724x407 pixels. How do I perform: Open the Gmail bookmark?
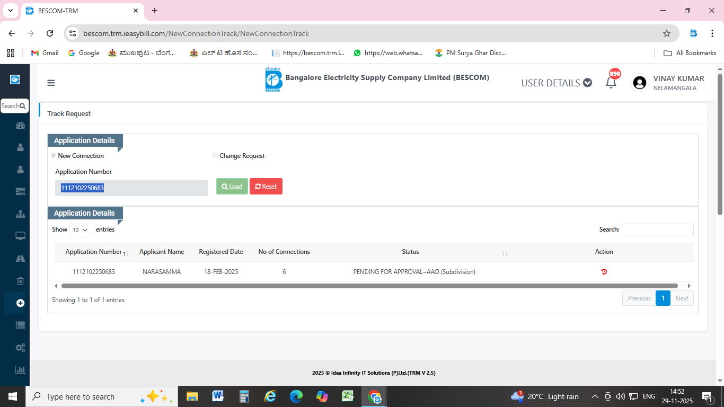pos(45,53)
